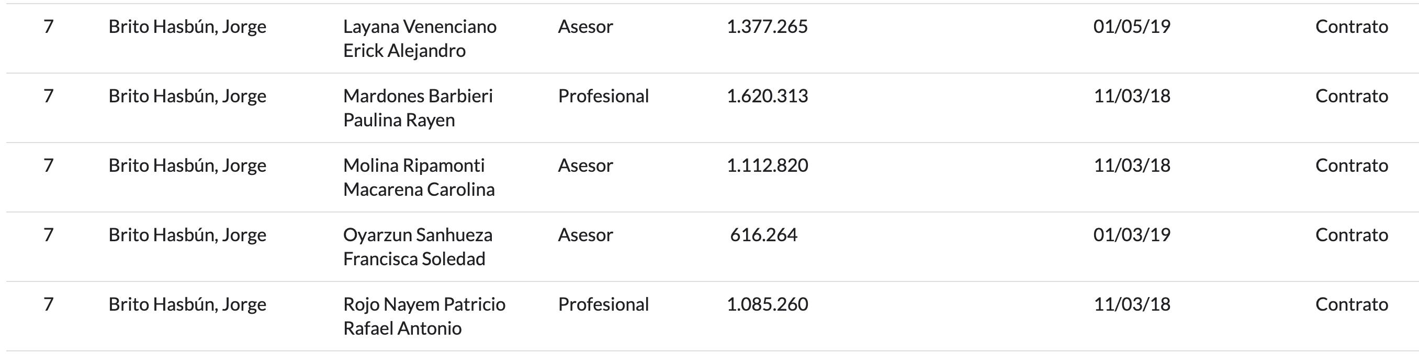Select the amount 1.085.260

point(768,304)
